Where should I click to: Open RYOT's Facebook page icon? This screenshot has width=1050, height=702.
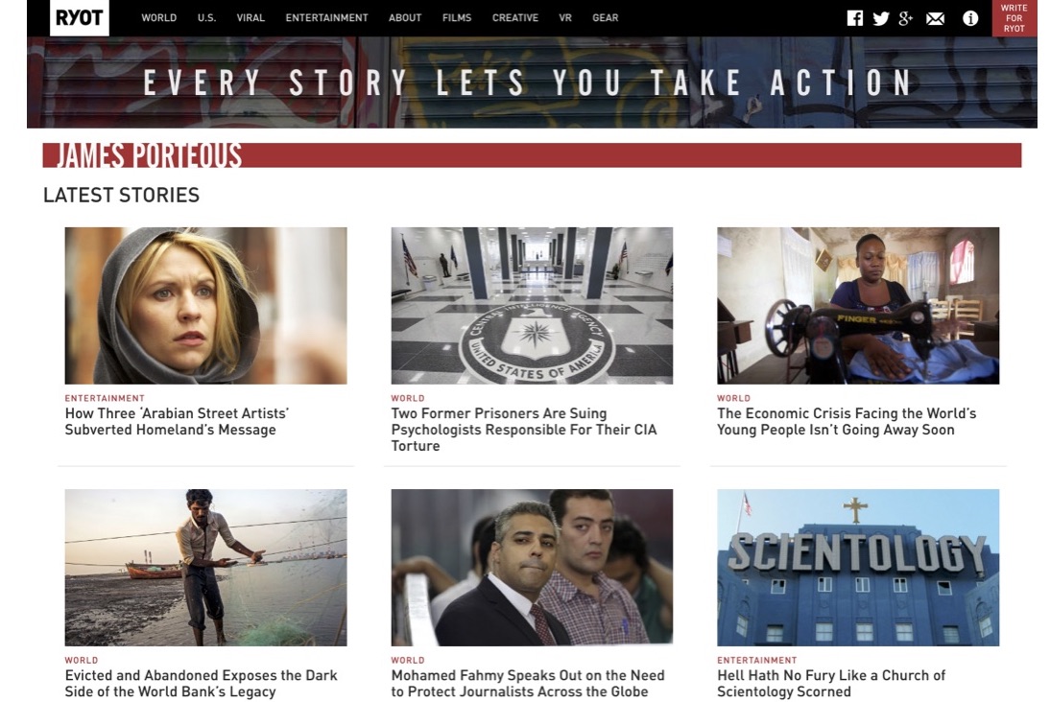[854, 18]
